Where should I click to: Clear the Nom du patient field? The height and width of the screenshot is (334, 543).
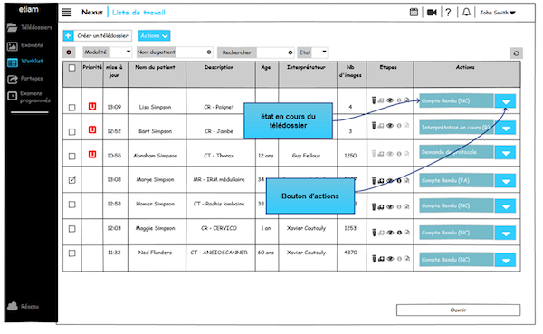(209, 52)
